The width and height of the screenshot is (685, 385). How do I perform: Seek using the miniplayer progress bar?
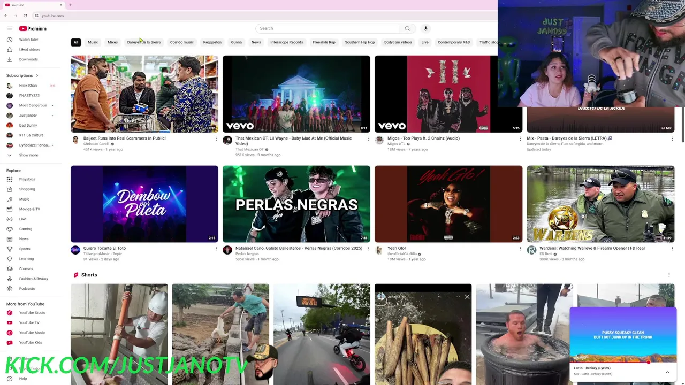pos(623,363)
